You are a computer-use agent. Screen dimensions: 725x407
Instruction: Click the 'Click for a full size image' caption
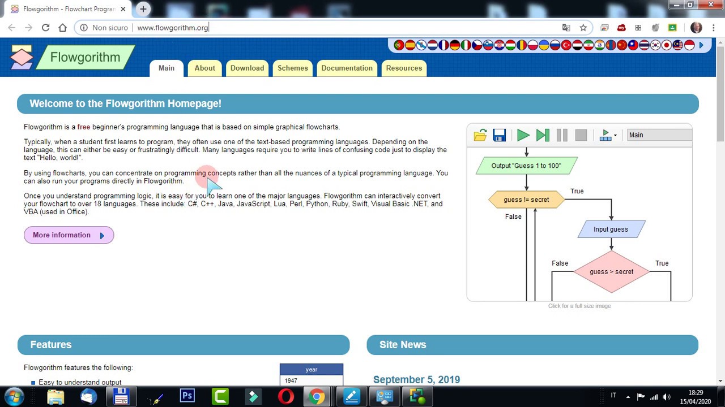tap(579, 306)
